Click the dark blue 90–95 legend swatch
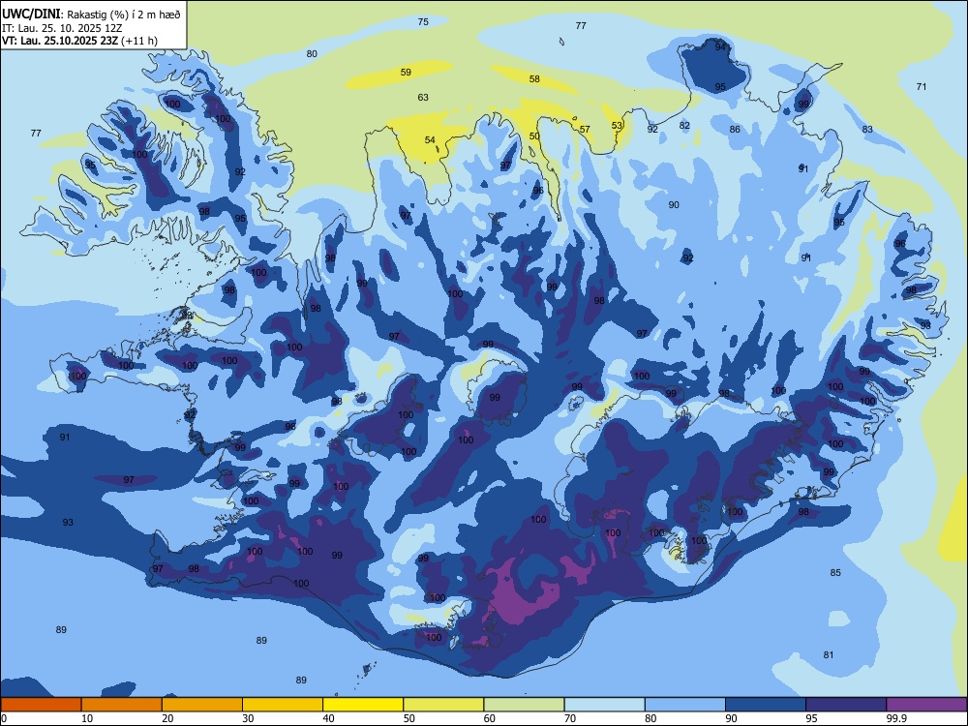 click(766, 705)
